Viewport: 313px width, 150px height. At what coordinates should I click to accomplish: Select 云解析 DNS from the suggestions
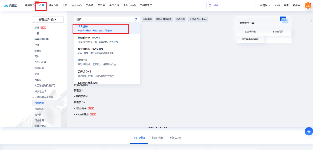coord(84,71)
